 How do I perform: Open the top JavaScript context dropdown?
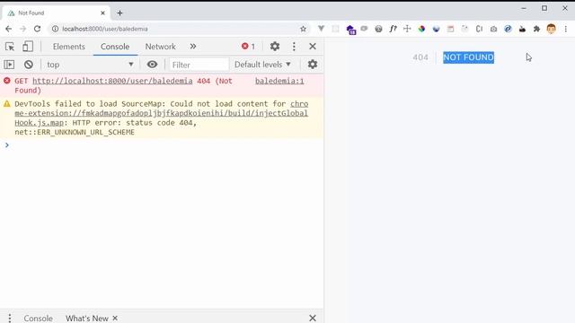click(x=90, y=65)
